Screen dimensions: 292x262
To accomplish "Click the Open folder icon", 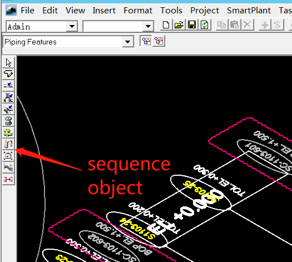I will (x=179, y=25).
